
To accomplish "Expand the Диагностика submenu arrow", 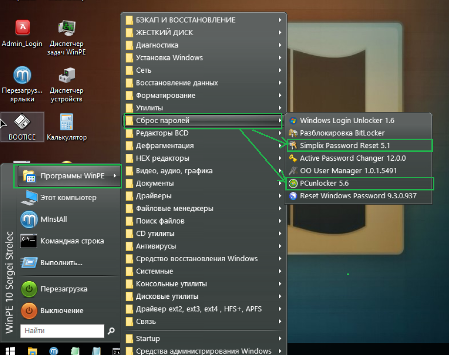I will (280, 45).
